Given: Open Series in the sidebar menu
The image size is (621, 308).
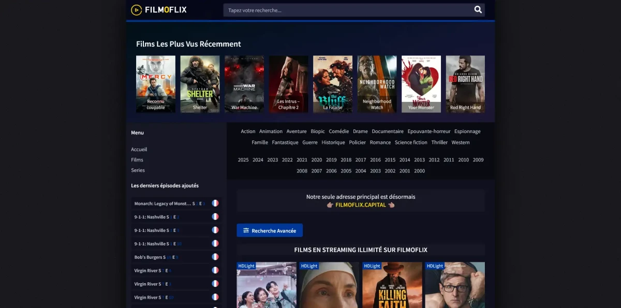Looking at the screenshot, I should coord(138,170).
